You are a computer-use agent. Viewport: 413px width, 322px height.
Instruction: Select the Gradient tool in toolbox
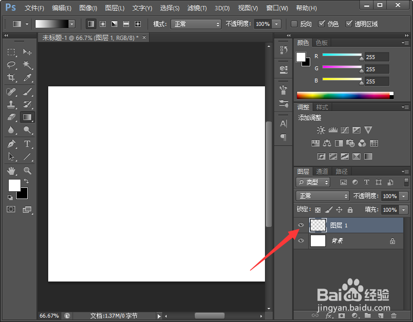pos(27,117)
